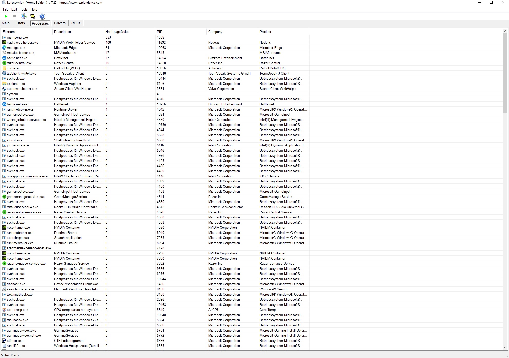The image size is (509, 358).
Task: Click the battle.net.exe icon with PID 19256
Action: pos(4,104)
